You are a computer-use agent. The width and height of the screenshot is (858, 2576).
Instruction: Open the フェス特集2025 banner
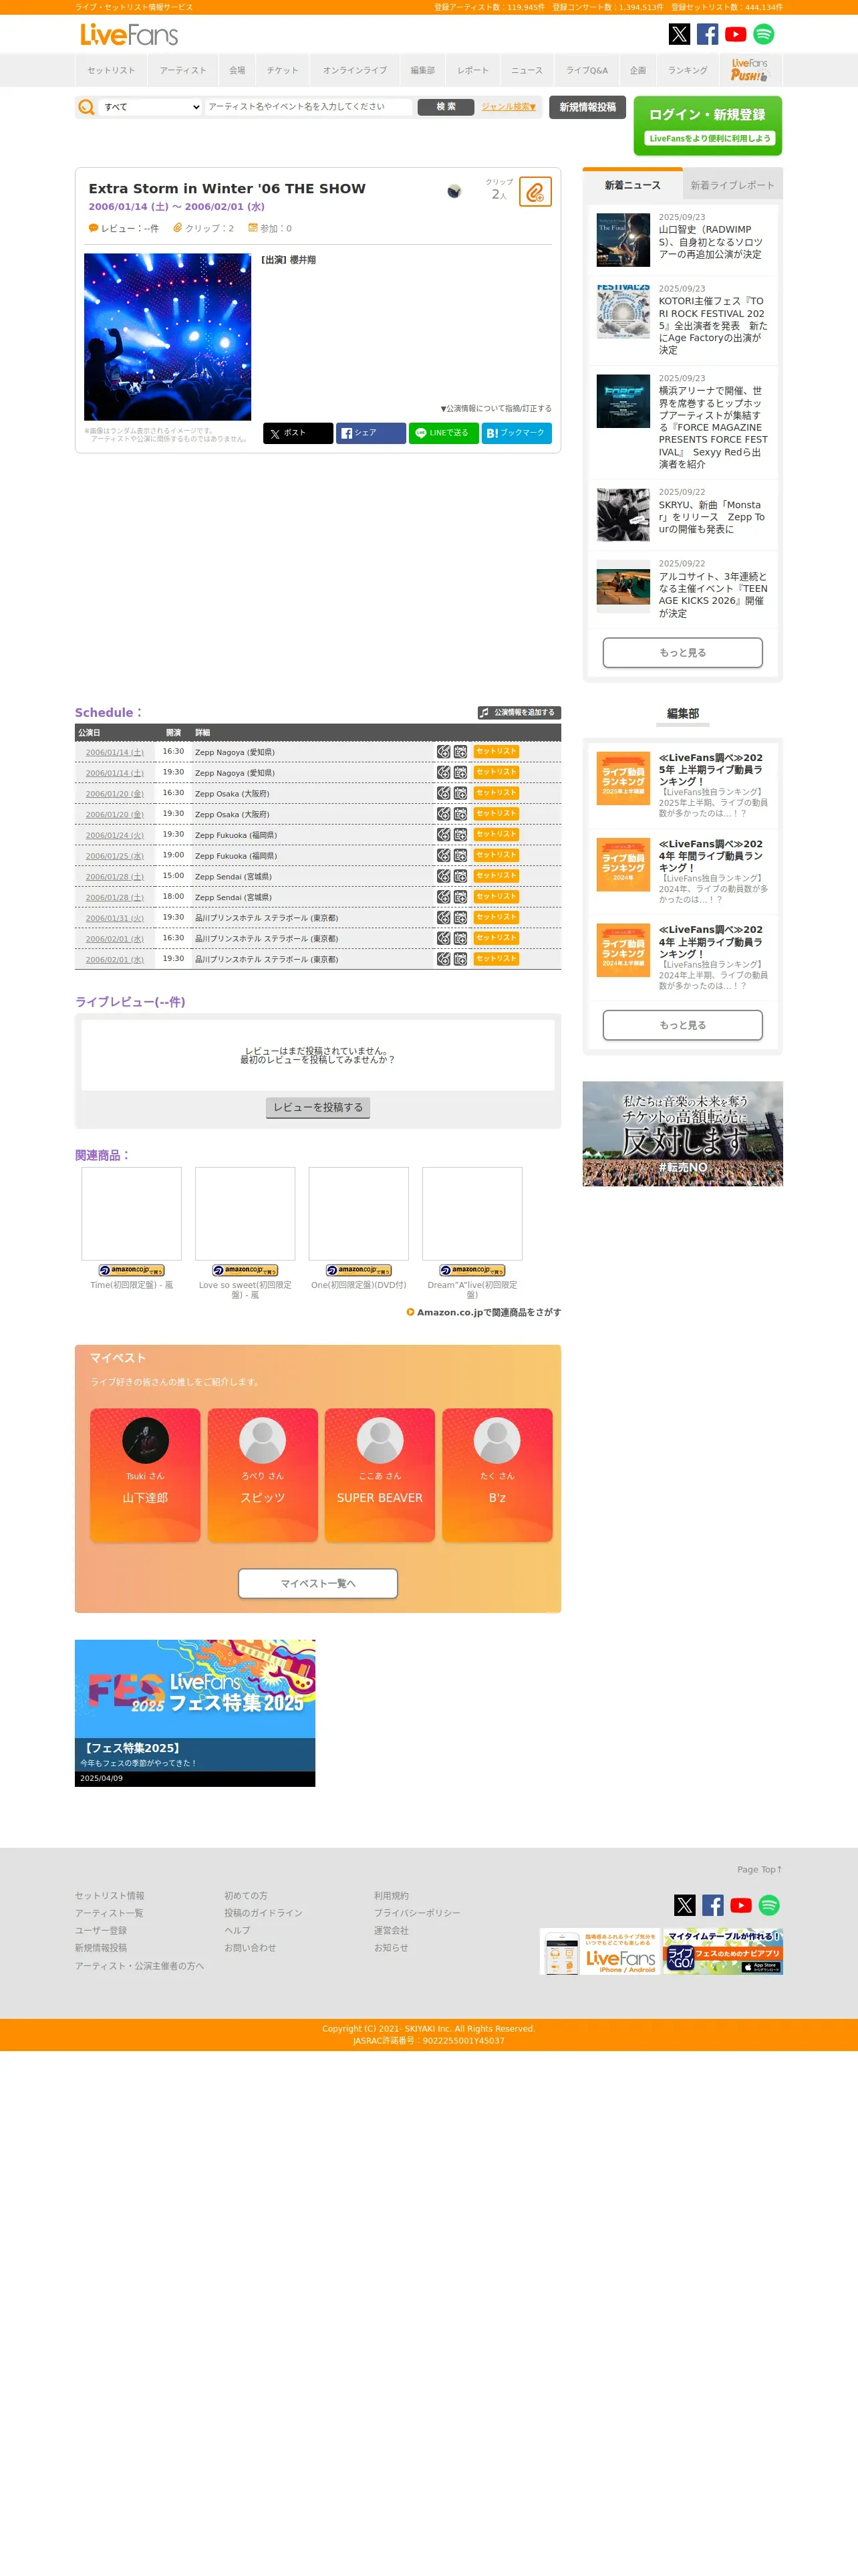point(194,1713)
